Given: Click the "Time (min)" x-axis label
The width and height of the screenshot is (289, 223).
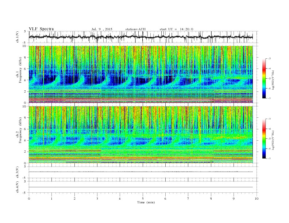Looking at the screenshot, I should pyautogui.click(x=146, y=202).
